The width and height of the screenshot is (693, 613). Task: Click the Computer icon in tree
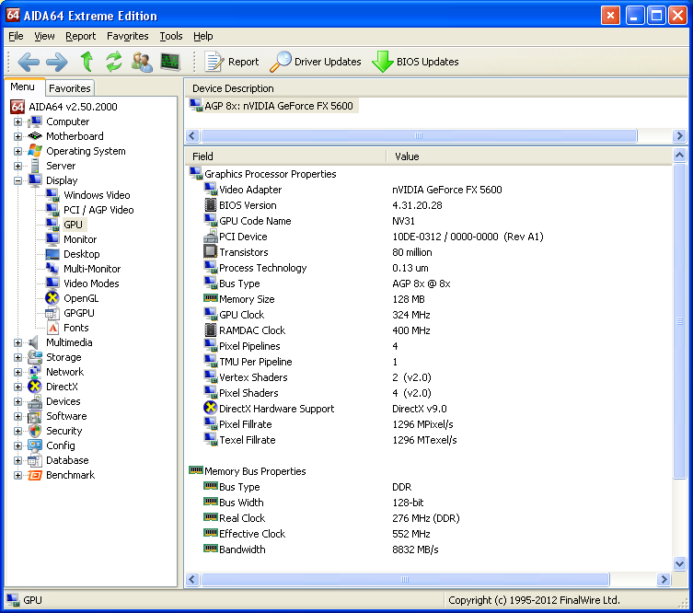(35, 121)
